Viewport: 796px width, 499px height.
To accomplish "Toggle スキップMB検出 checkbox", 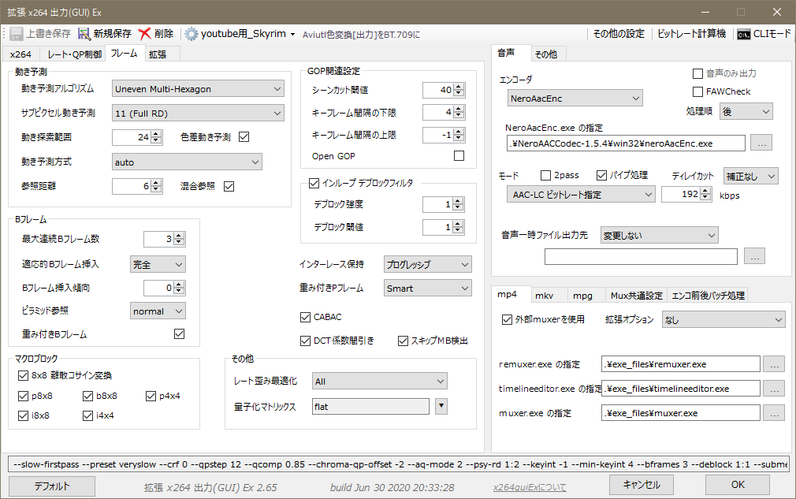I will (x=403, y=341).
